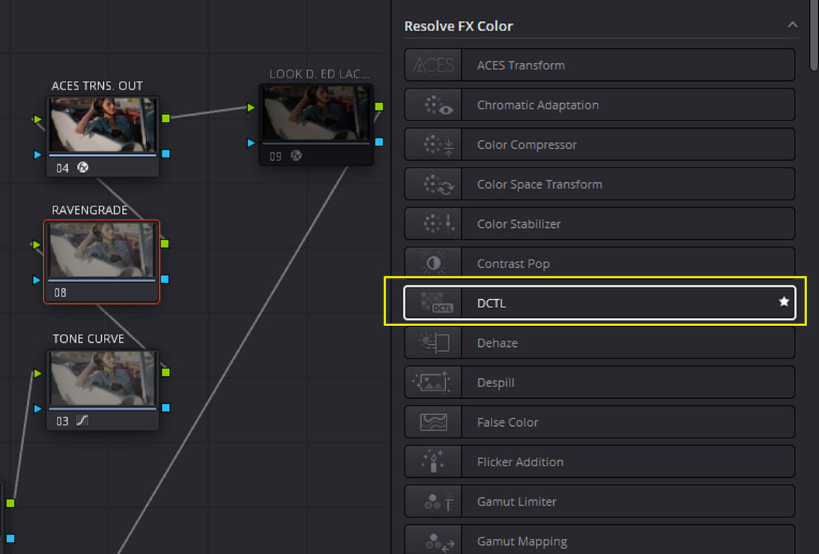Click the Color Stabilizer icon
This screenshot has height=554, width=819.
438,224
